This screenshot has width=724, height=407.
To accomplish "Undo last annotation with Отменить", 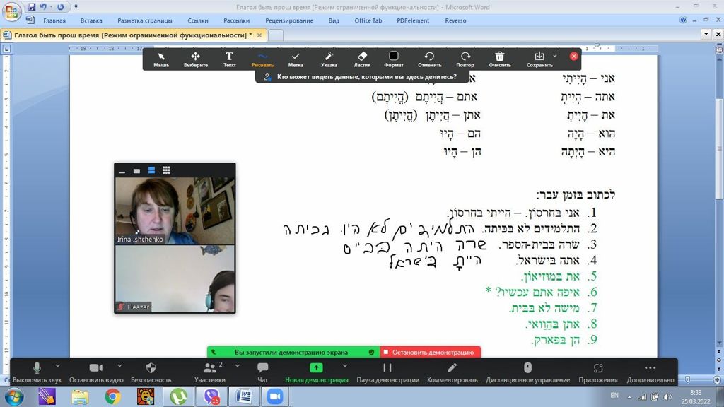I will (x=429, y=59).
